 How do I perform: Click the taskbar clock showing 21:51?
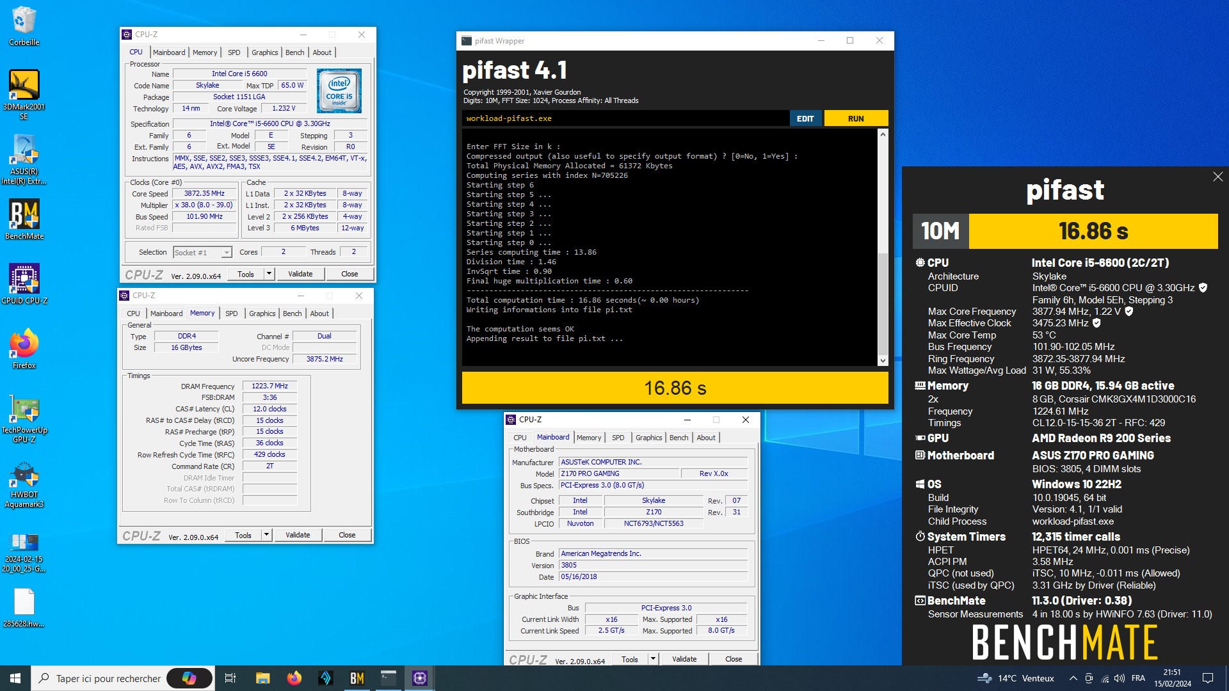pyautogui.click(x=1173, y=678)
